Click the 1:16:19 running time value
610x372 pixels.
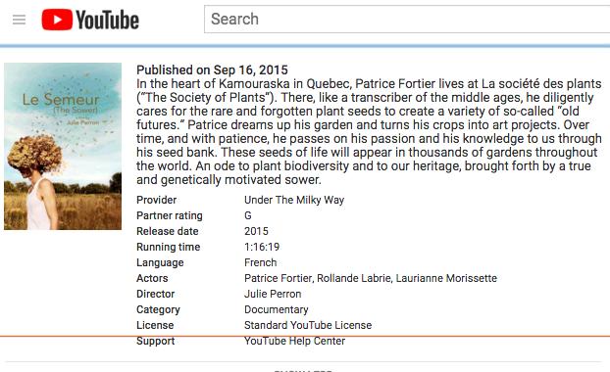pos(262,247)
